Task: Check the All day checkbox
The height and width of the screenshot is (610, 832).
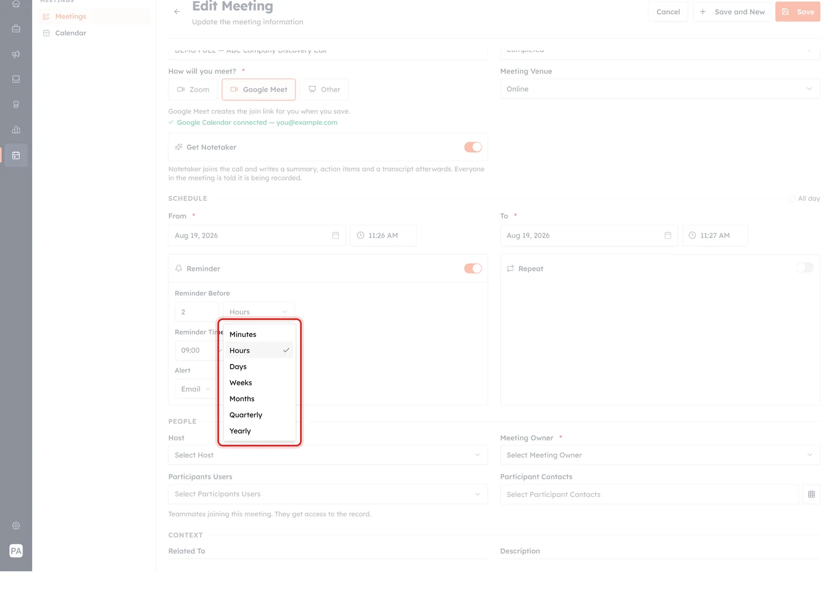Action: 791,199
